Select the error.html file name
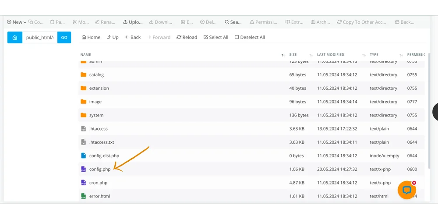438x219 pixels. (x=99, y=196)
